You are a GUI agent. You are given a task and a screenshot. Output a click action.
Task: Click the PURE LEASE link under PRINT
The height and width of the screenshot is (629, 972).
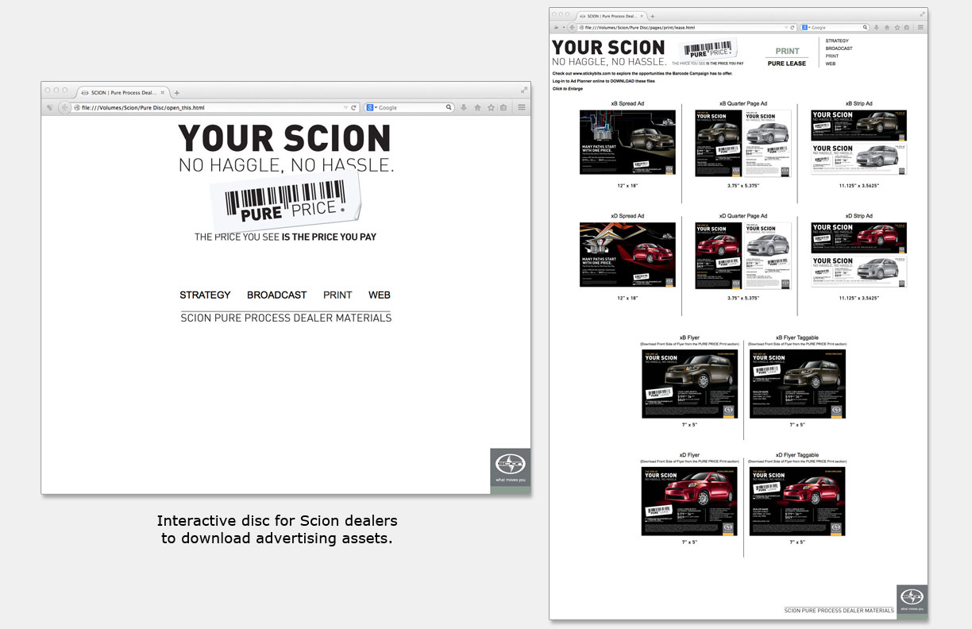[786, 64]
